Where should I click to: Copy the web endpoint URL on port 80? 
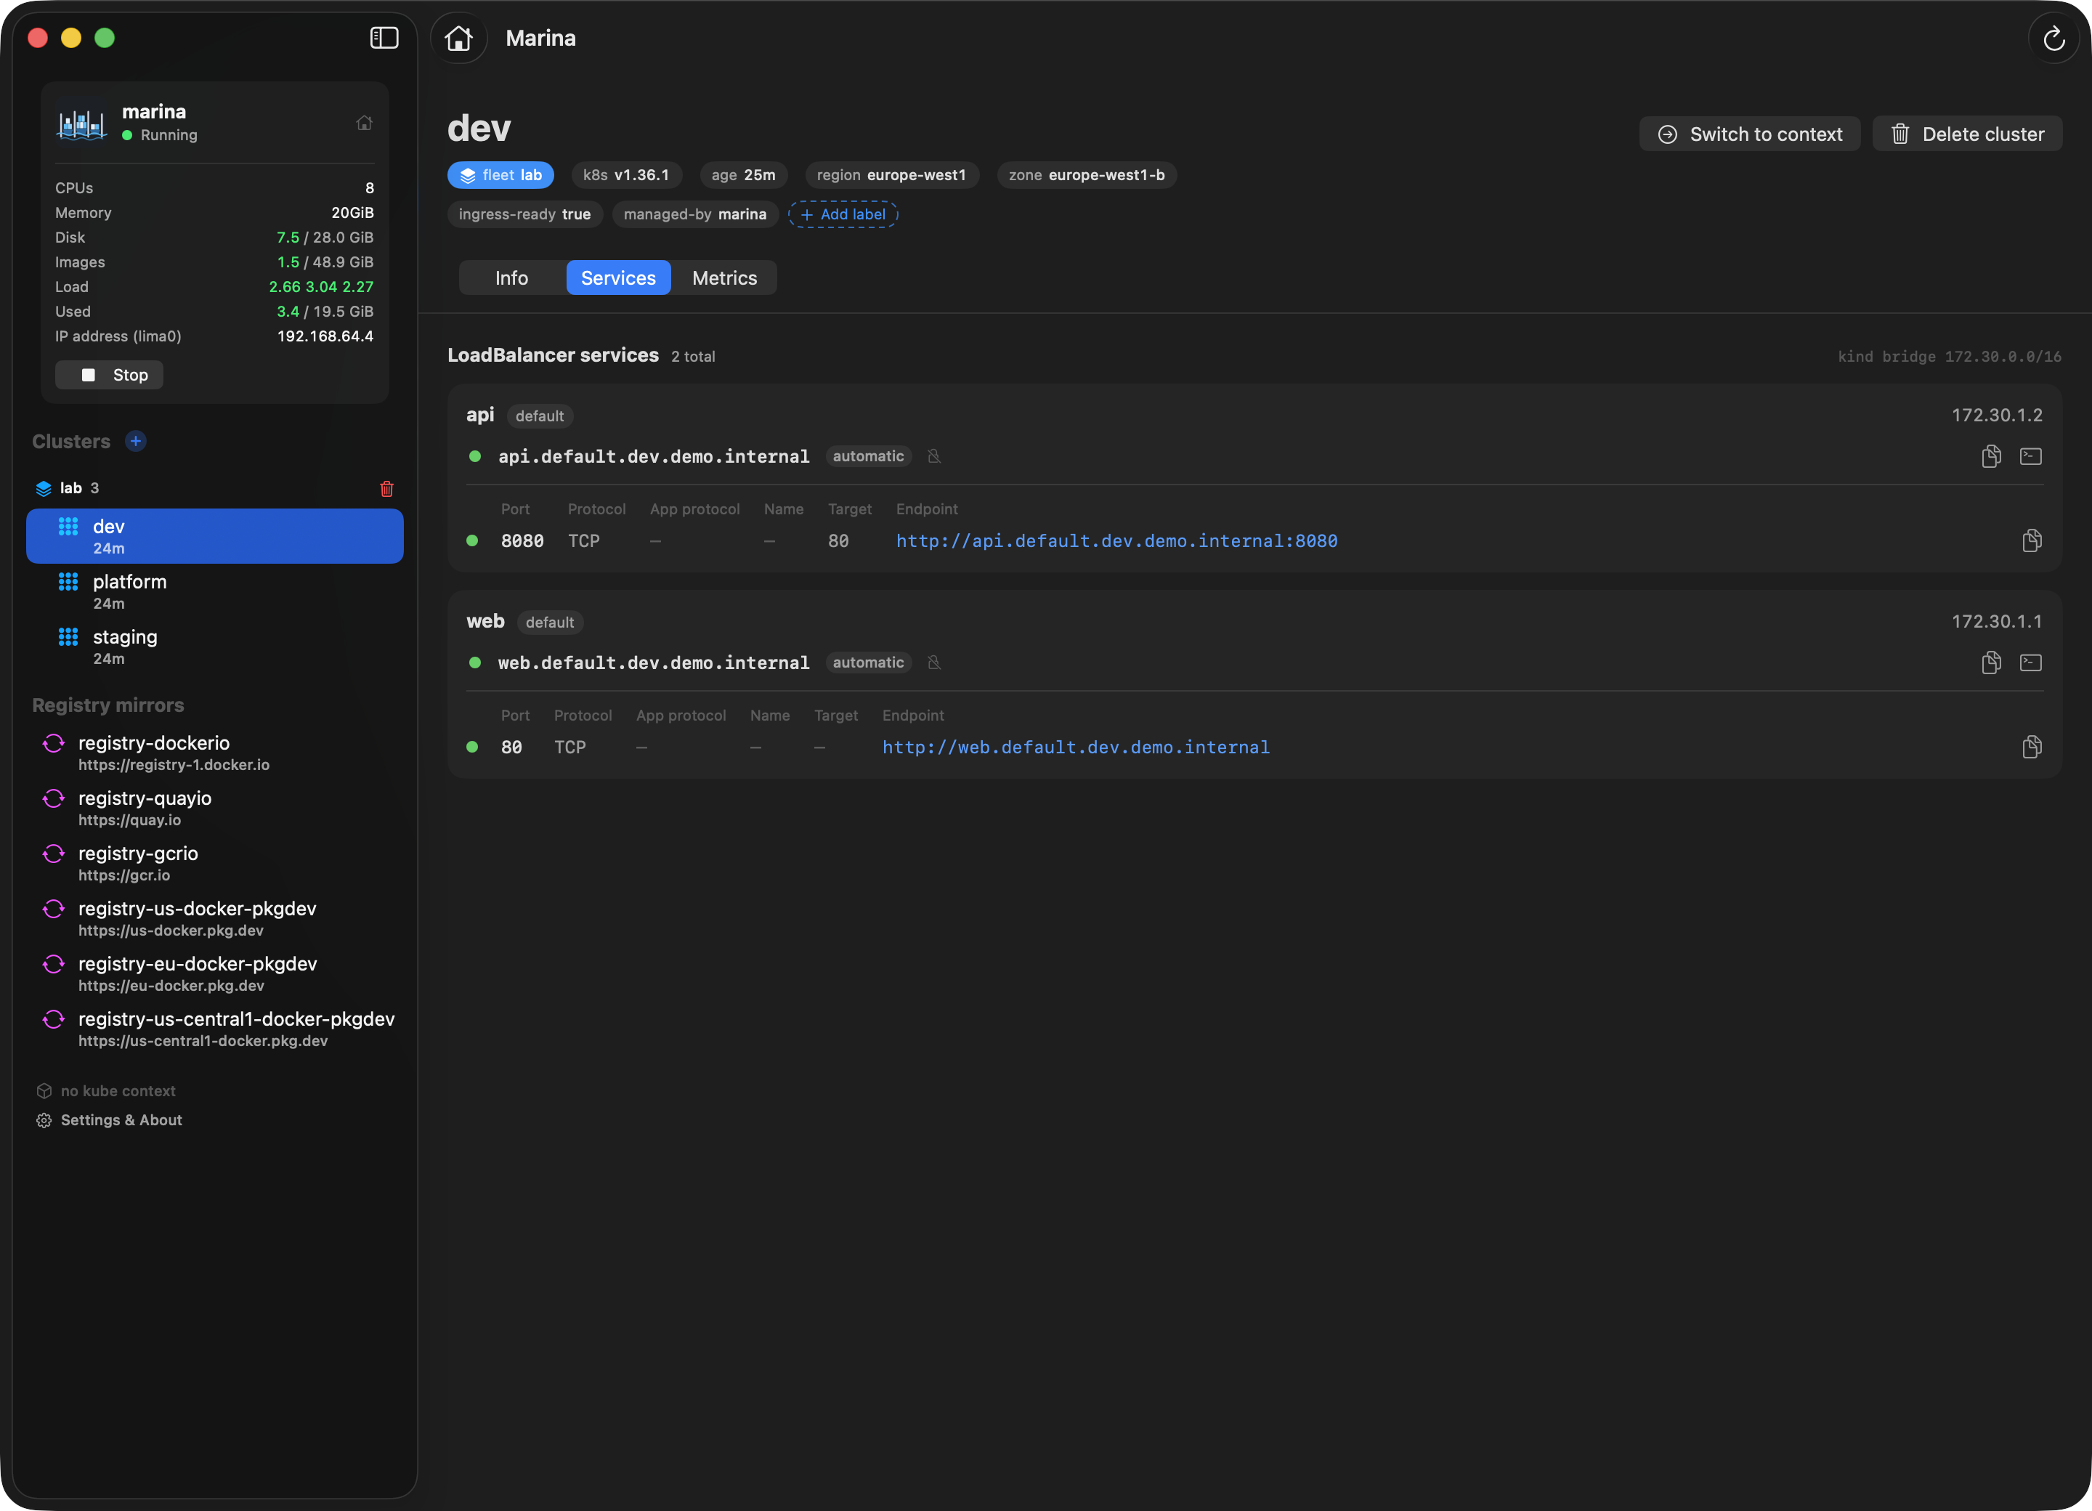pyautogui.click(x=2031, y=748)
